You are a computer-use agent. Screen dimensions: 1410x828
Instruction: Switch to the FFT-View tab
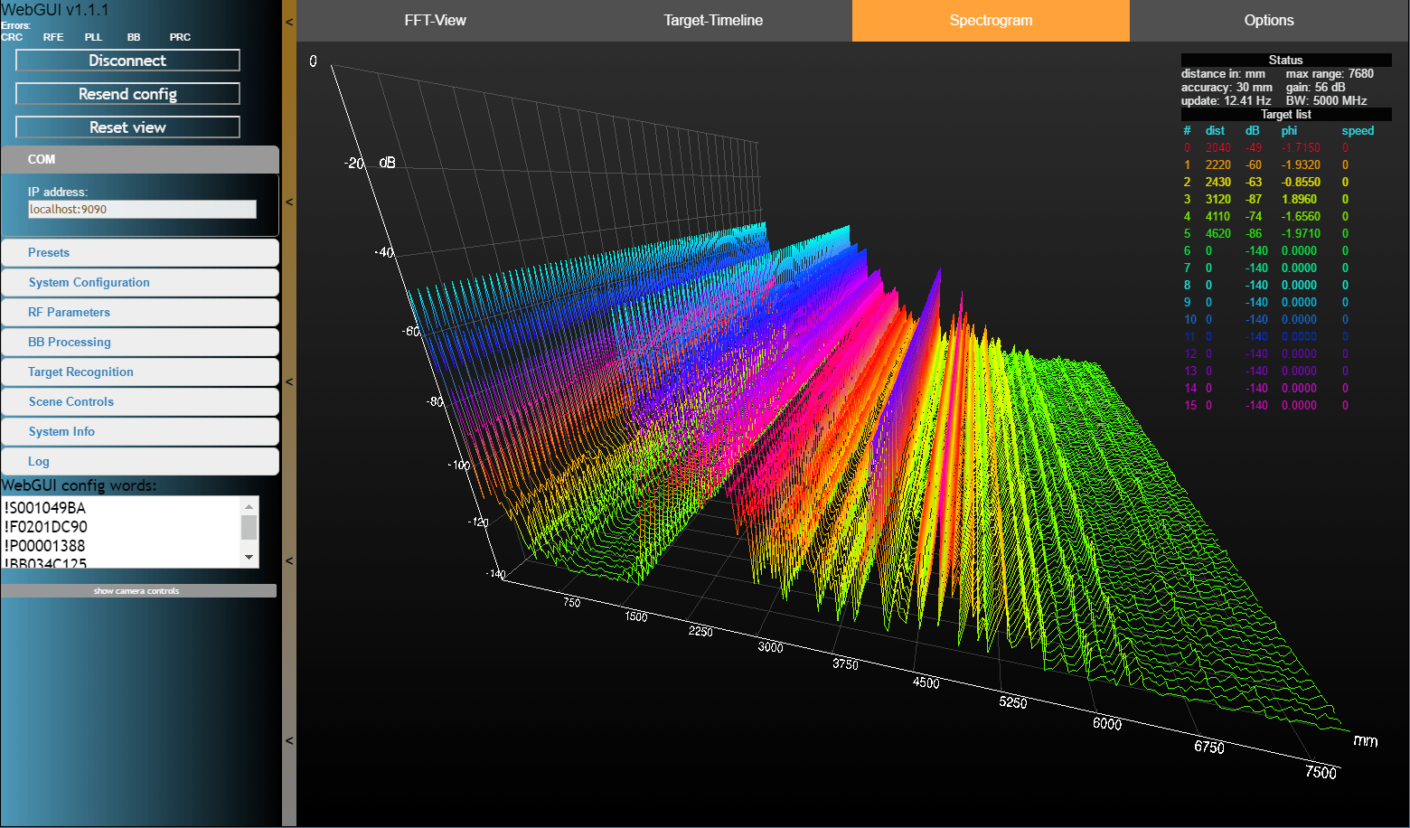click(x=437, y=20)
